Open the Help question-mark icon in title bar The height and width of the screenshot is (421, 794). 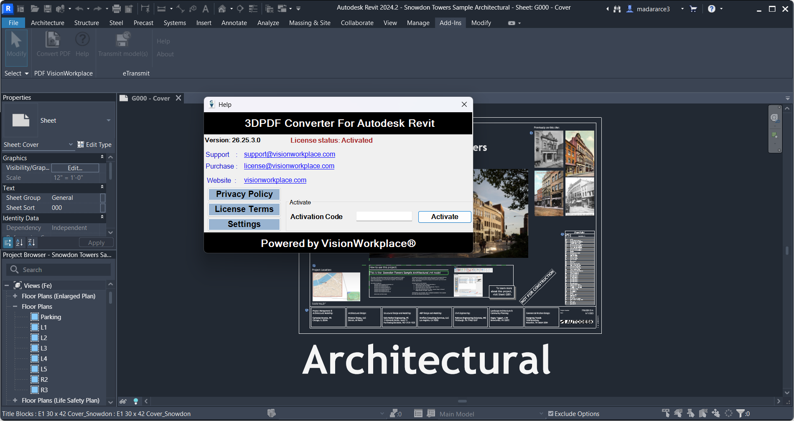pyautogui.click(x=711, y=9)
